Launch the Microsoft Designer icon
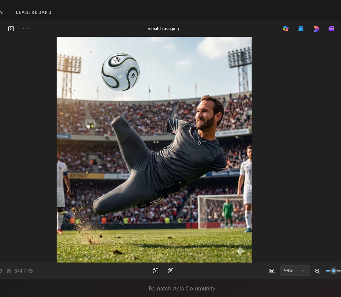Image resolution: width=341 pixels, height=297 pixels. 316,29
